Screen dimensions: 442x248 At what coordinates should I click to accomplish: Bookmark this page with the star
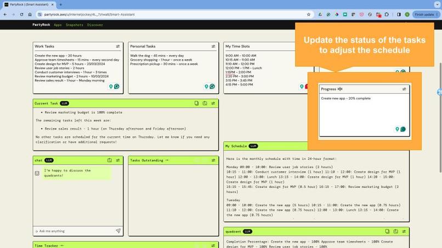point(309,14)
